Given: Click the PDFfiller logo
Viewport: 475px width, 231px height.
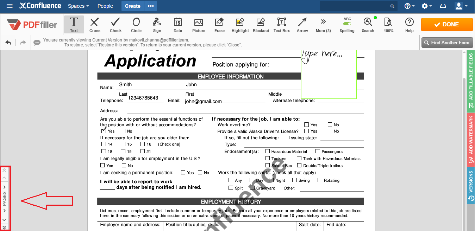Looking at the screenshot, I should coord(32,25).
